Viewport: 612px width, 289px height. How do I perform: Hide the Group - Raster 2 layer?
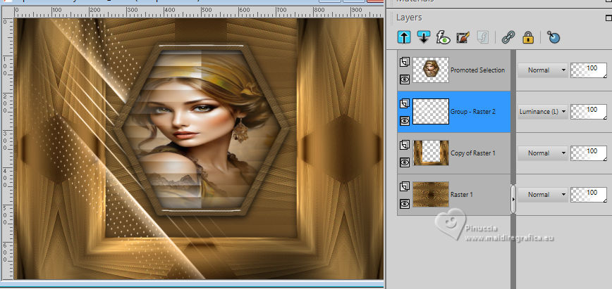click(405, 121)
